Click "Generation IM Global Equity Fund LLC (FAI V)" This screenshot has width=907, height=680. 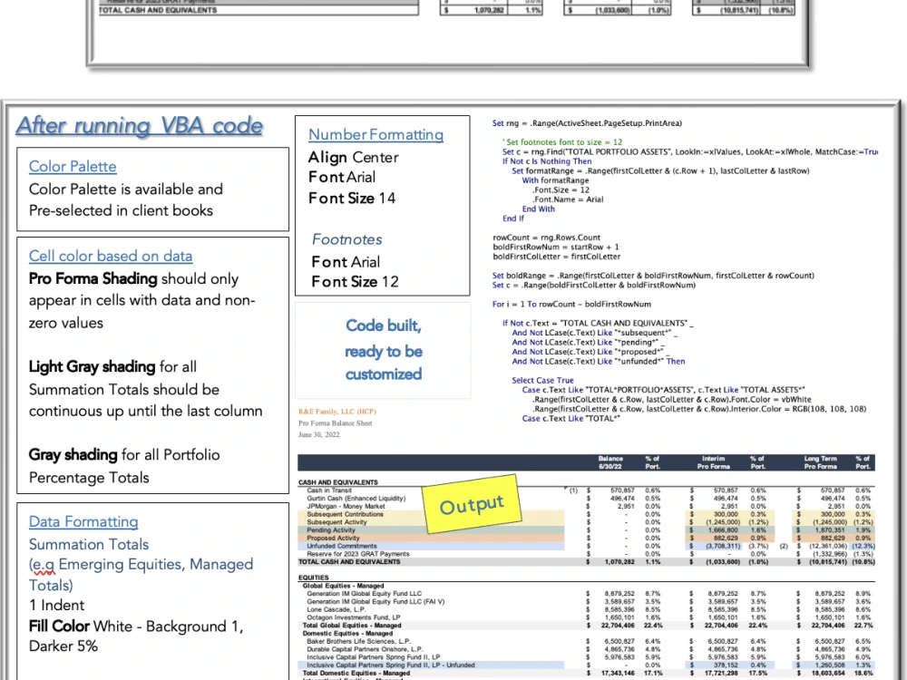pyautogui.click(x=375, y=601)
